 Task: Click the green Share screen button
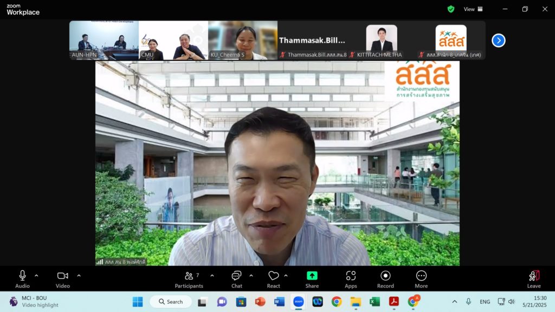coord(312,278)
